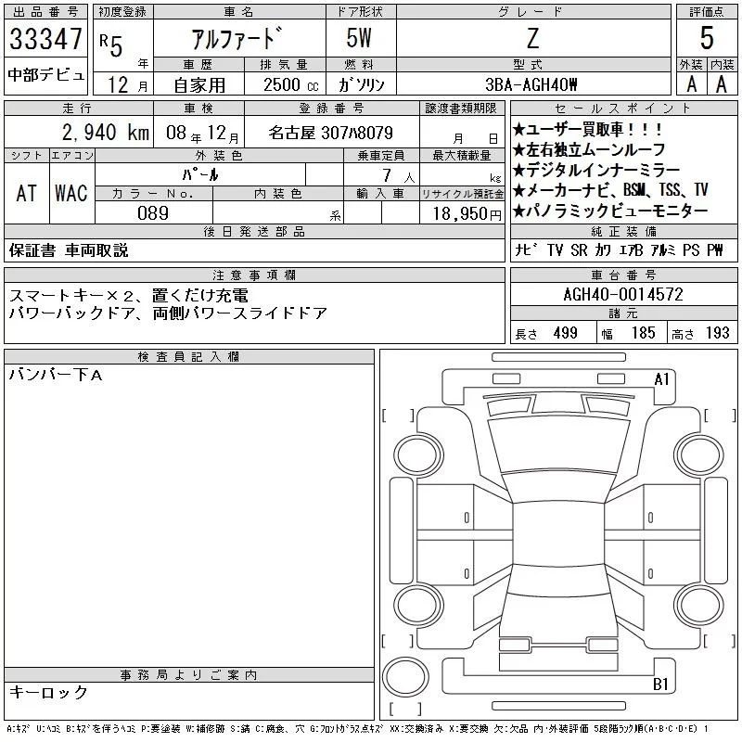Click the 中部デビュー label

[46, 75]
